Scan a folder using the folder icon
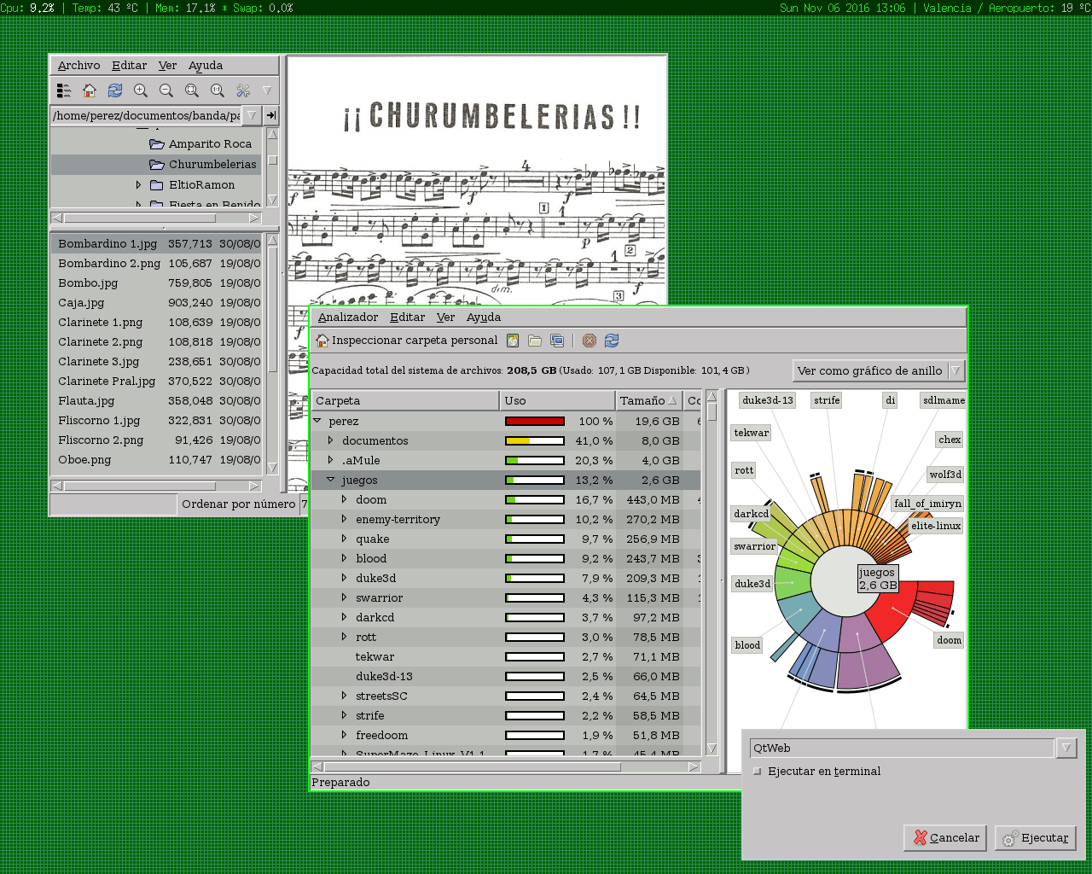Viewport: 1092px width, 874px height. 535,341
